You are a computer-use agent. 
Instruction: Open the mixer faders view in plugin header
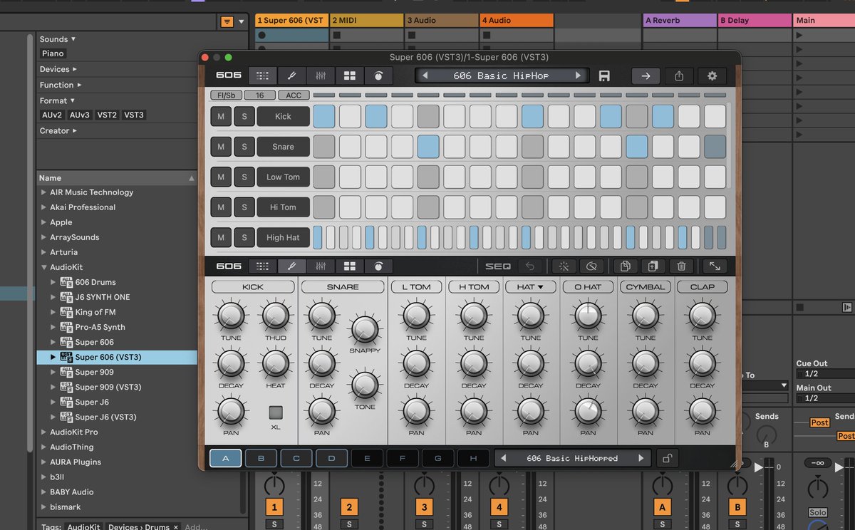click(321, 76)
